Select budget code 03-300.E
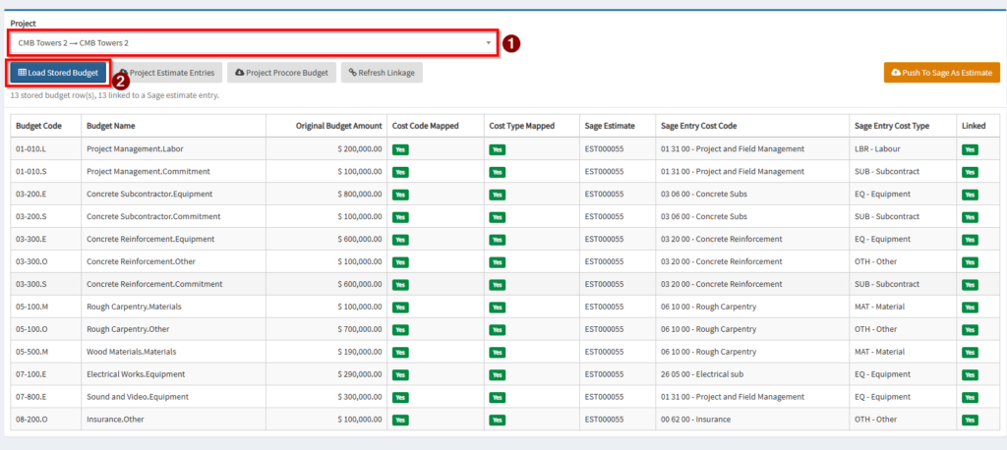The height and width of the screenshot is (450, 1007). pyautogui.click(x=31, y=239)
